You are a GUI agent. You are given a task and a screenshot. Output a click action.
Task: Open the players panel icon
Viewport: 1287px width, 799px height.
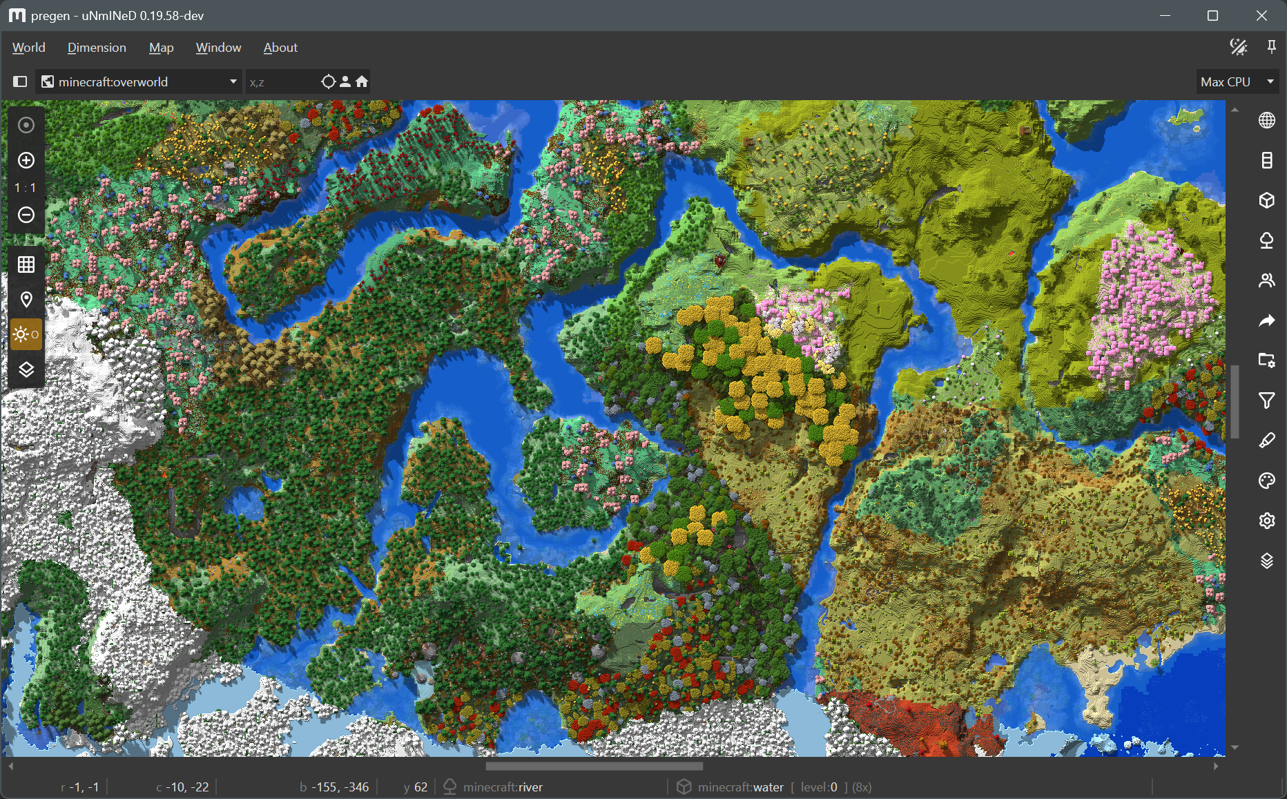coord(1266,280)
